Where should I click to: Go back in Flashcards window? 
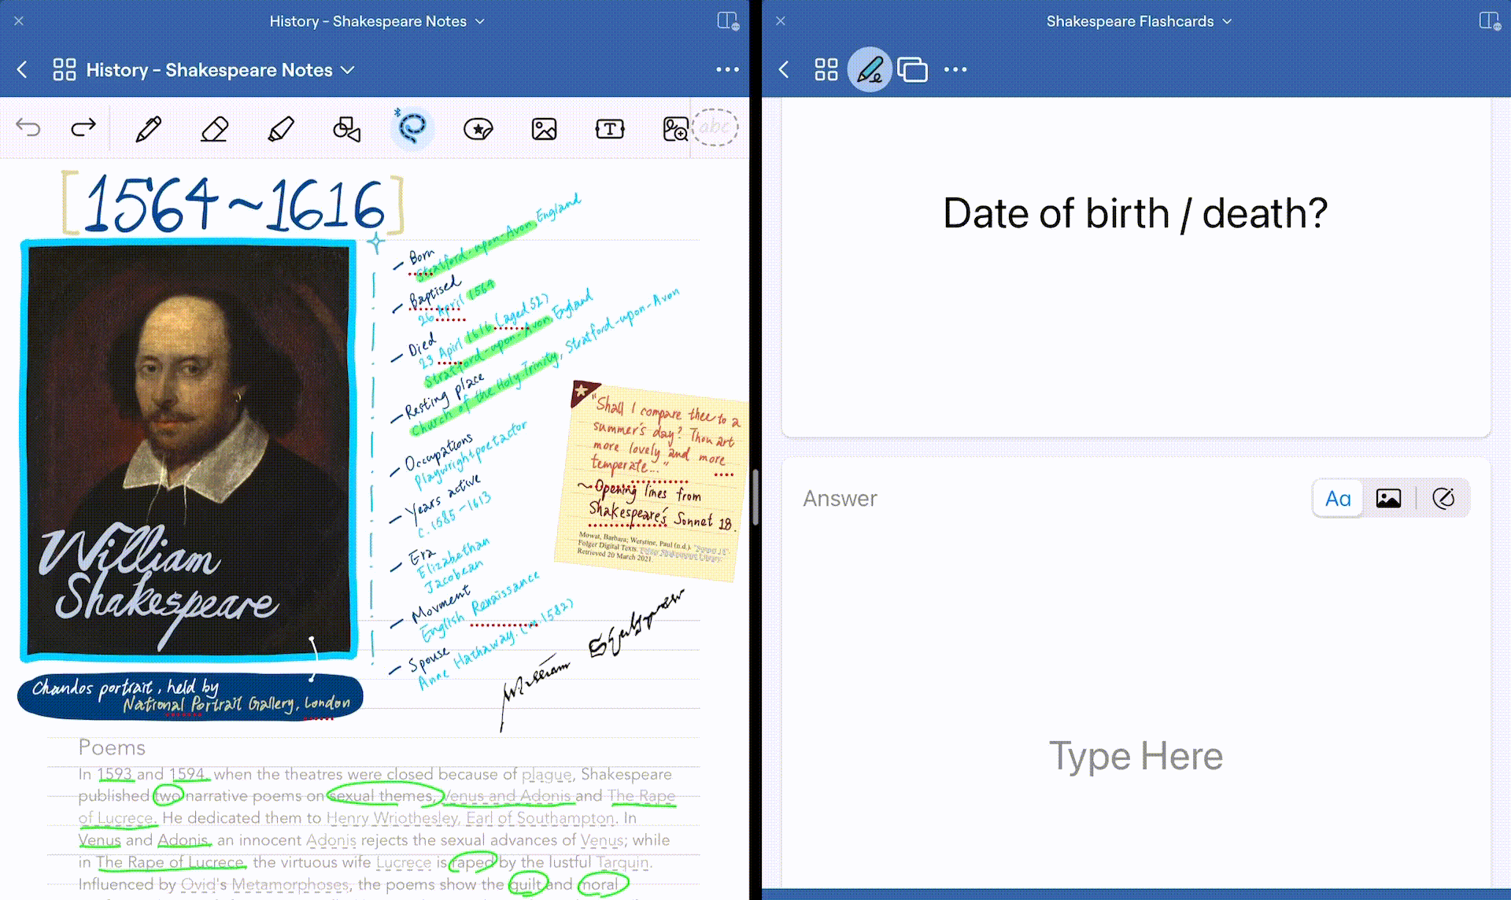(x=784, y=70)
